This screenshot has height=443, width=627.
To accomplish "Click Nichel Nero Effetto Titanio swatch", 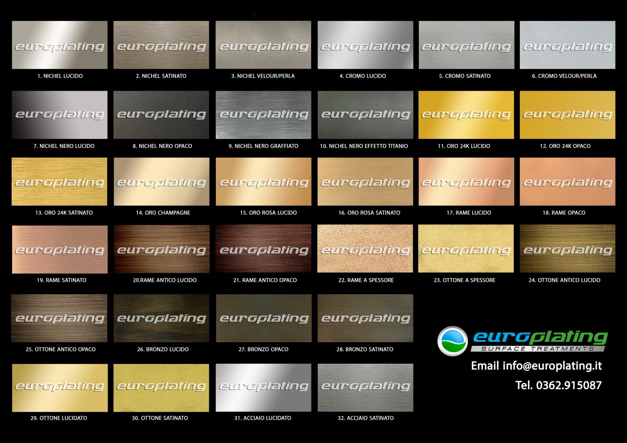I will point(365,115).
